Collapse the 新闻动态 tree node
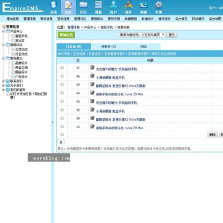The width and height of the screenshot is (223, 223). tap(3, 45)
